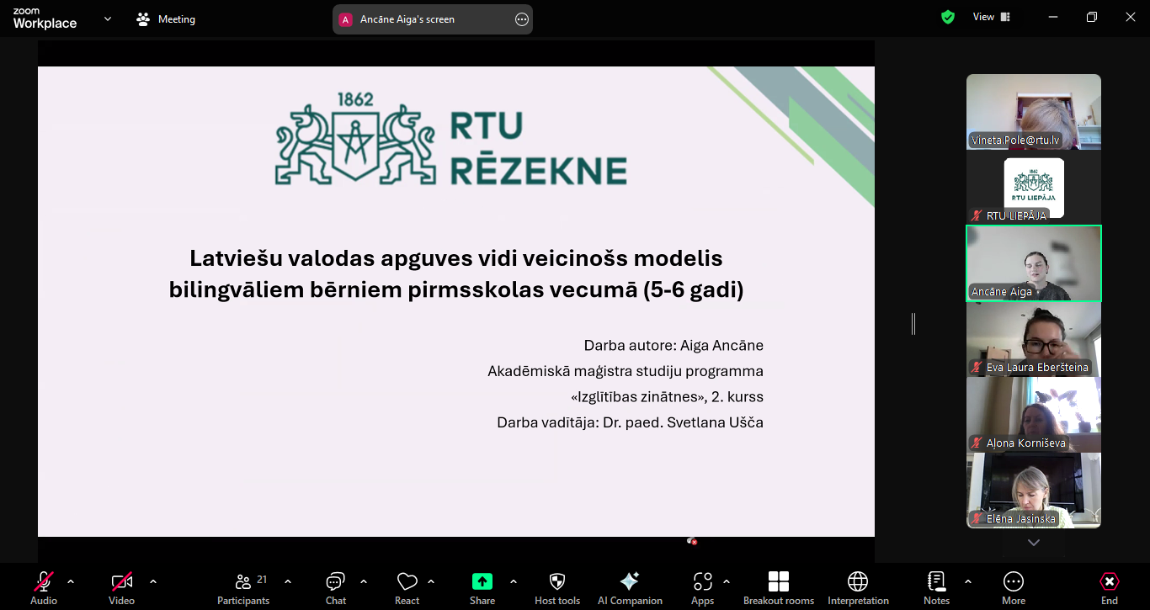This screenshot has height=610, width=1150.
Task: Click the Zoom Workplace logo
Action: point(45,19)
